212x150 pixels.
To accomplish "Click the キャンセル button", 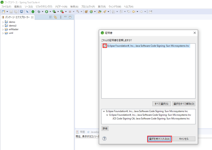I will click(184, 139).
